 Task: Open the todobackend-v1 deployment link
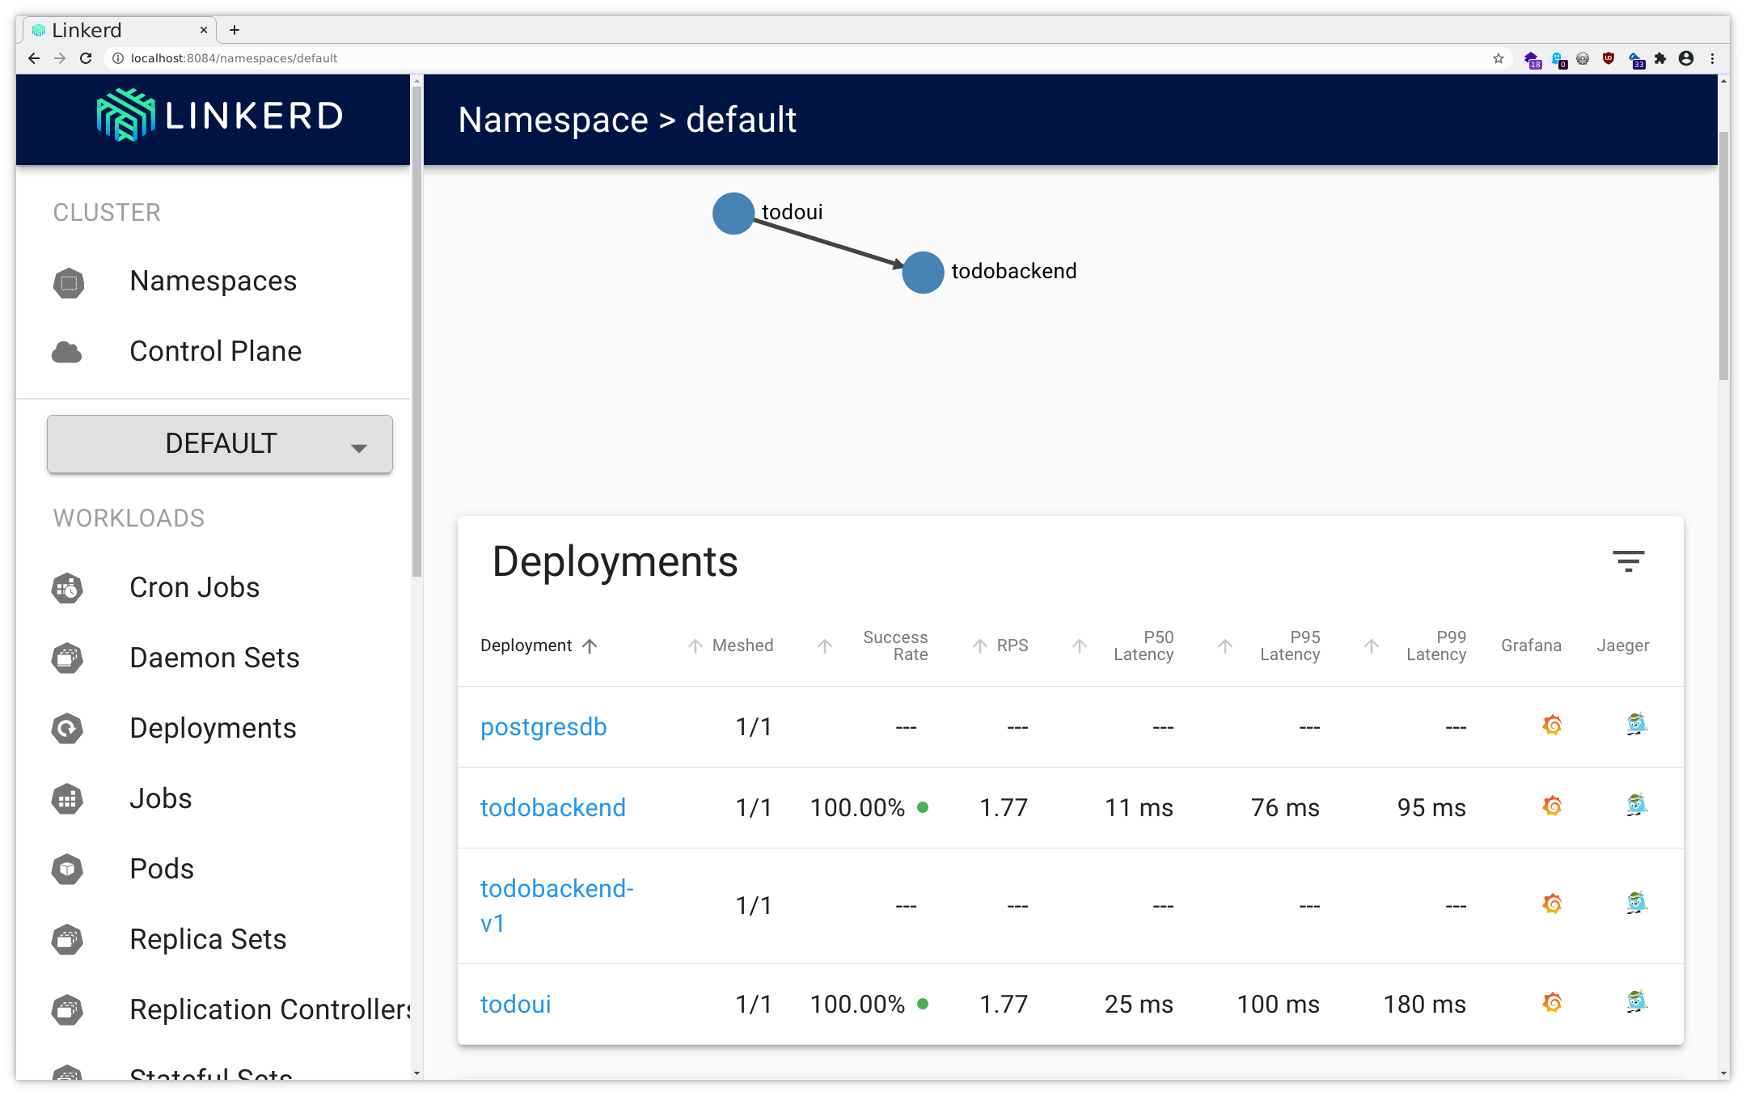pos(556,905)
